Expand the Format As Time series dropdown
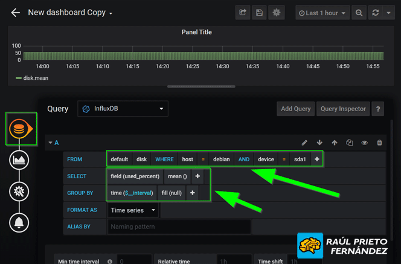401x264 pixels. [x=133, y=210]
